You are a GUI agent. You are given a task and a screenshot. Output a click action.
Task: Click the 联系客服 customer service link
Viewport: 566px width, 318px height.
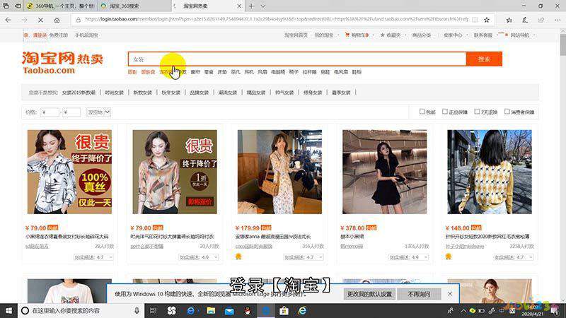coord(483,35)
